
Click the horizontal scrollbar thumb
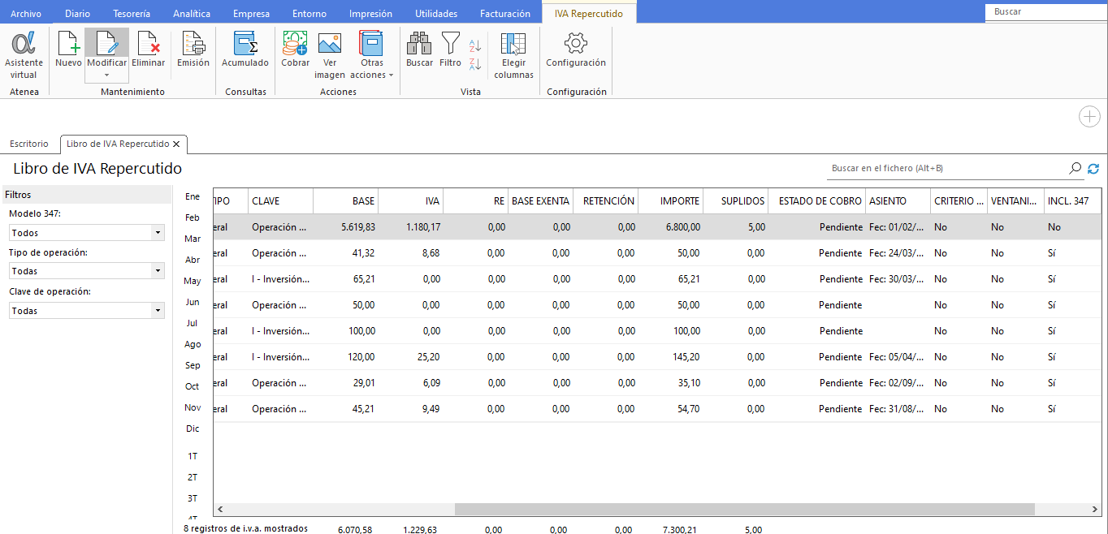(744, 509)
